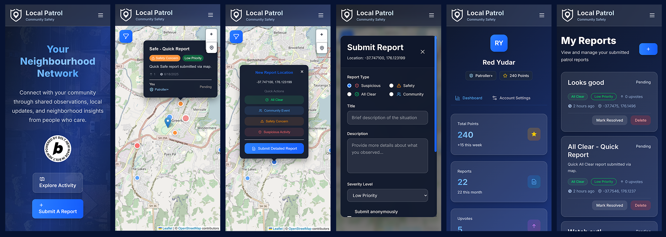Viewport: 666px width, 237px height.
Task: Choose the Safety Concern quick action
Action: [274, 121]
